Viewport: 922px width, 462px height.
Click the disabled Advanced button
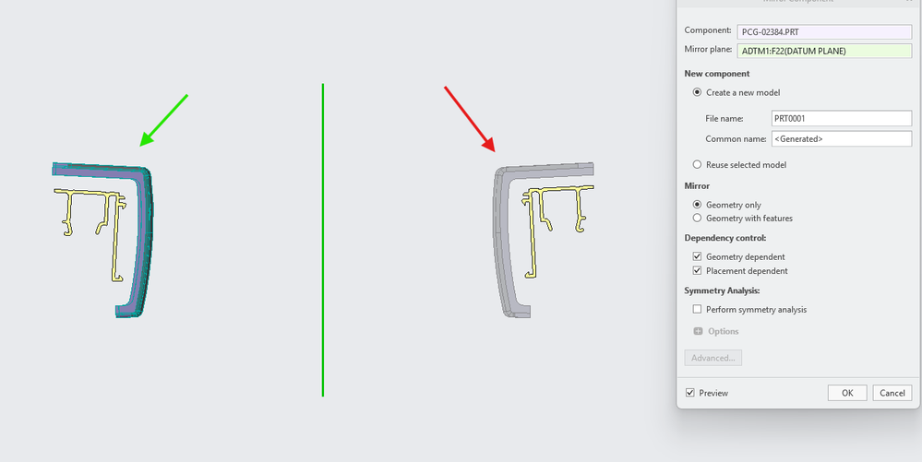click(713, 358)
